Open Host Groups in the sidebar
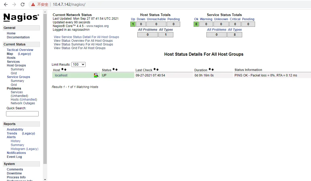 [x=16, y=65]
